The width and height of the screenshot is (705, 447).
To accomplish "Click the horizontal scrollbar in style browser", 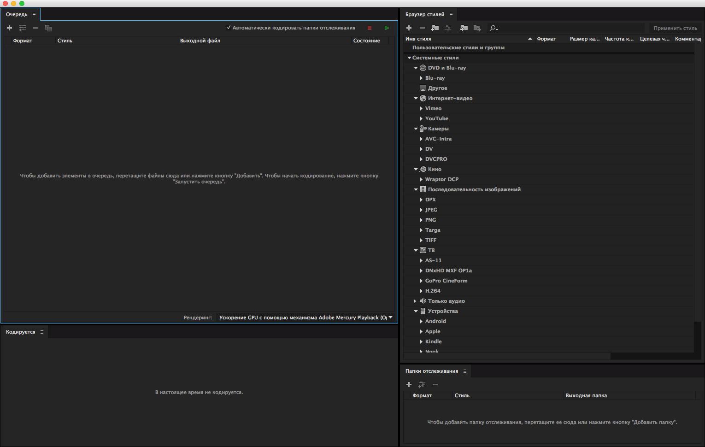I will pos(507,356).
